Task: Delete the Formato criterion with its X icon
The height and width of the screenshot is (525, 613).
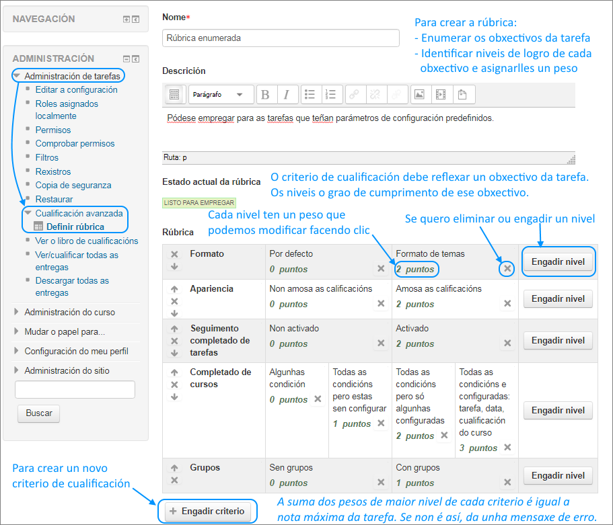Action: coord(174,255)
